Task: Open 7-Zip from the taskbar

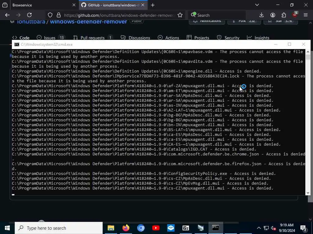Action: [186, 228]
